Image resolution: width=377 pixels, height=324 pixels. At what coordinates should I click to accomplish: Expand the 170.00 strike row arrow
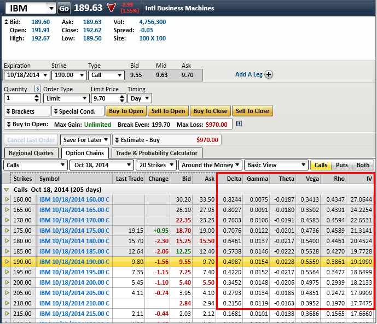click(x=7, y=220)
